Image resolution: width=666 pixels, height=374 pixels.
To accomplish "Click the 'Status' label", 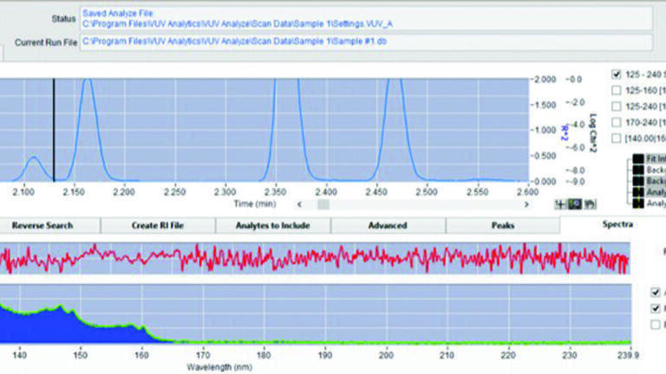I will 63,19.
